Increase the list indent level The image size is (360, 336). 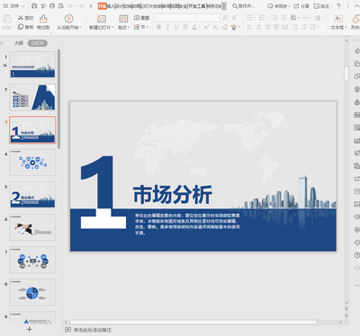(283, 18)
